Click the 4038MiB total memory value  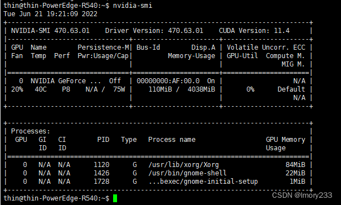click(x=202, y=89)
